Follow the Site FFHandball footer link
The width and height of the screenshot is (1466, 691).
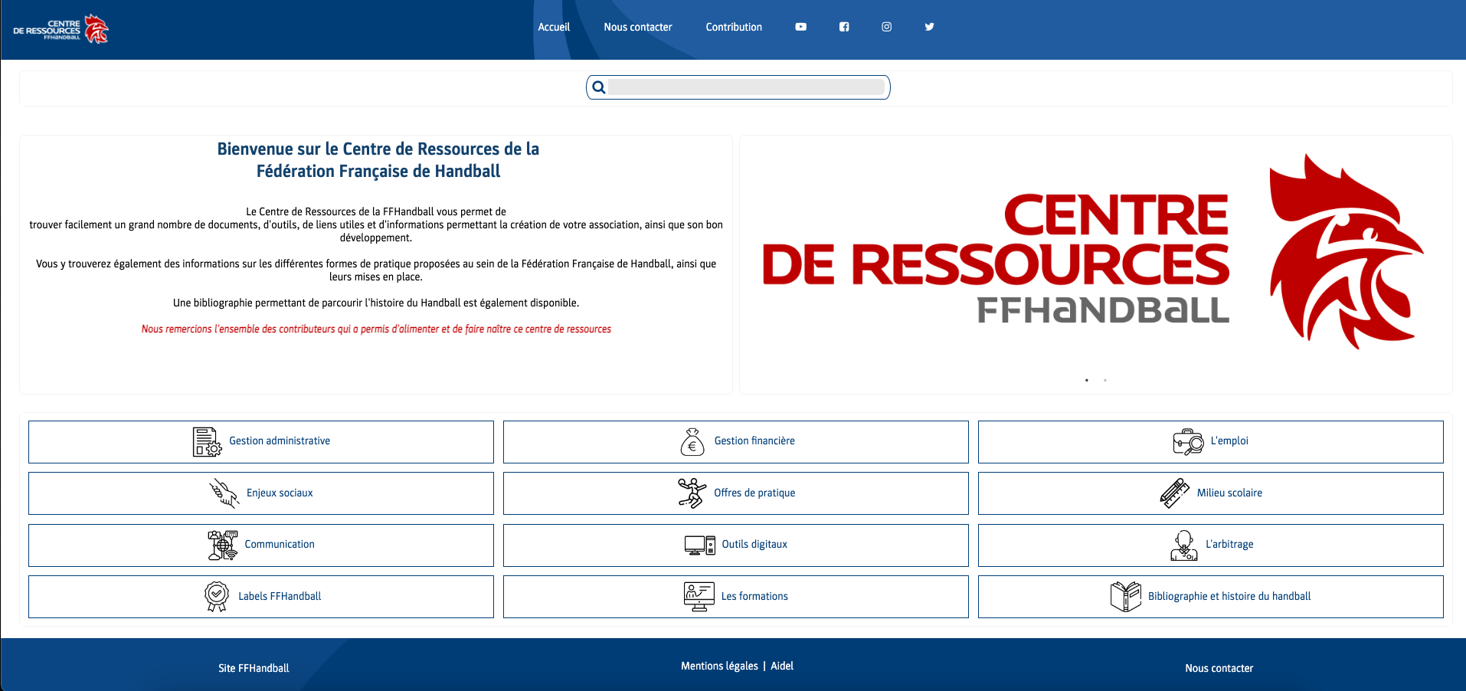[x=254, y=668]
